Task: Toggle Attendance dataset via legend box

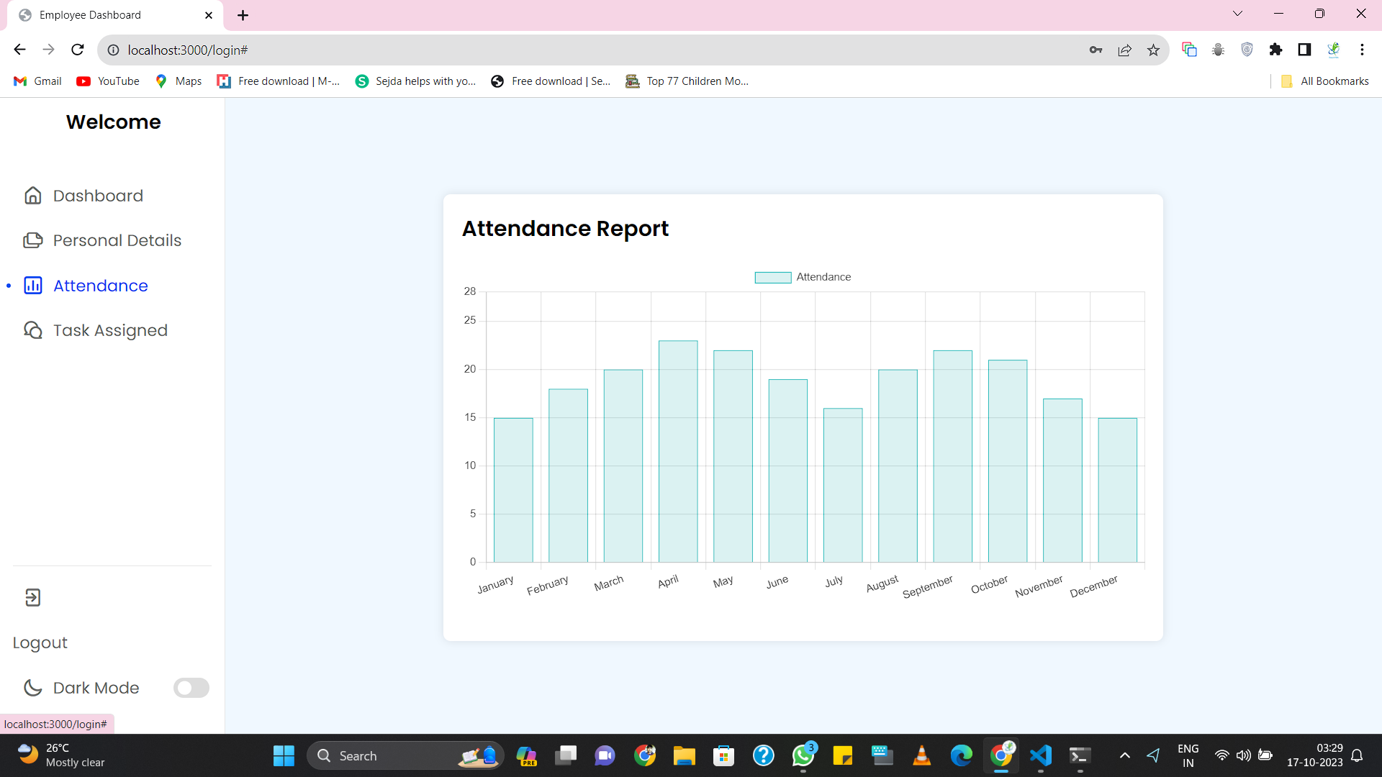Action: pyautogui.click(x=772, y=278)
